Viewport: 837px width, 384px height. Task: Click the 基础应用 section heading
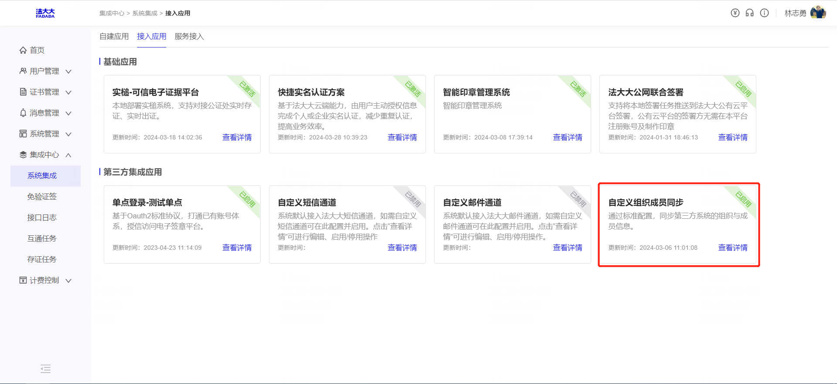(120, 62)
